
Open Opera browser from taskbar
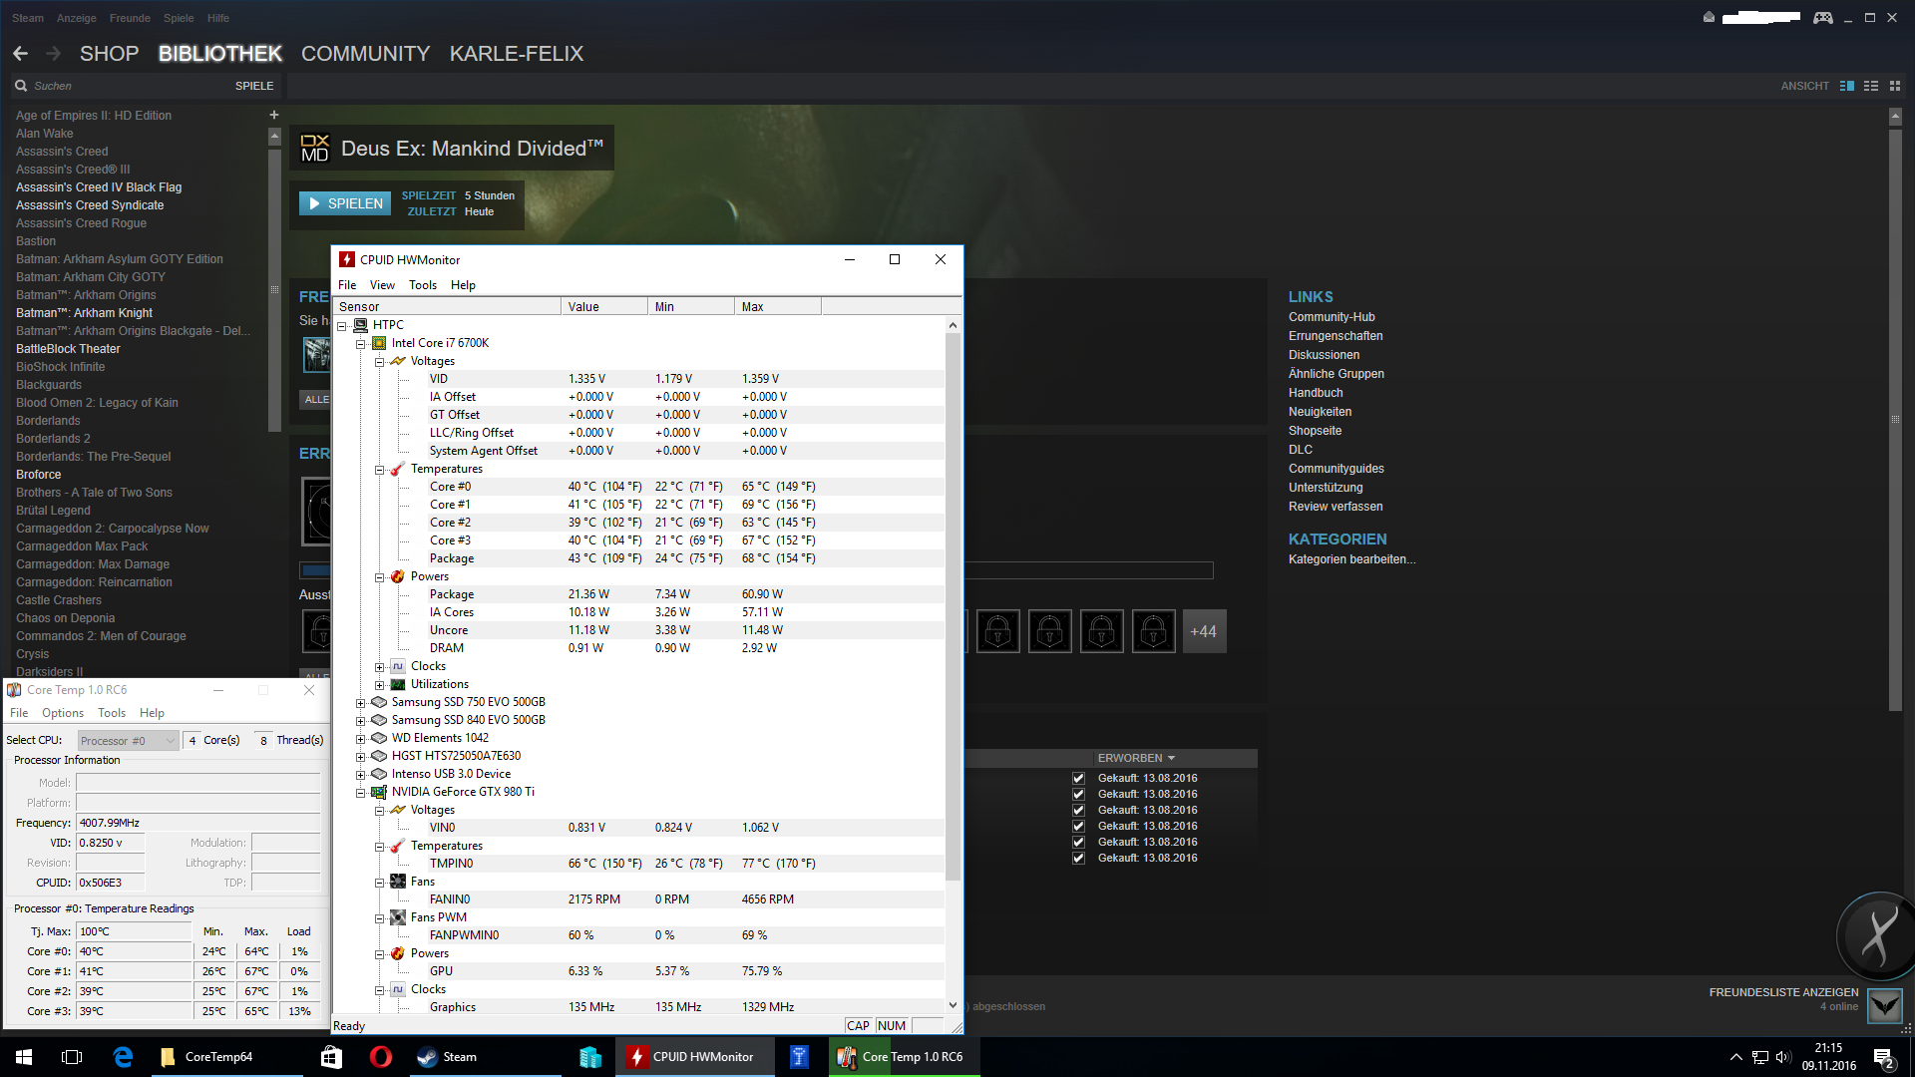pyautogui.click(x=380, y=1057)
